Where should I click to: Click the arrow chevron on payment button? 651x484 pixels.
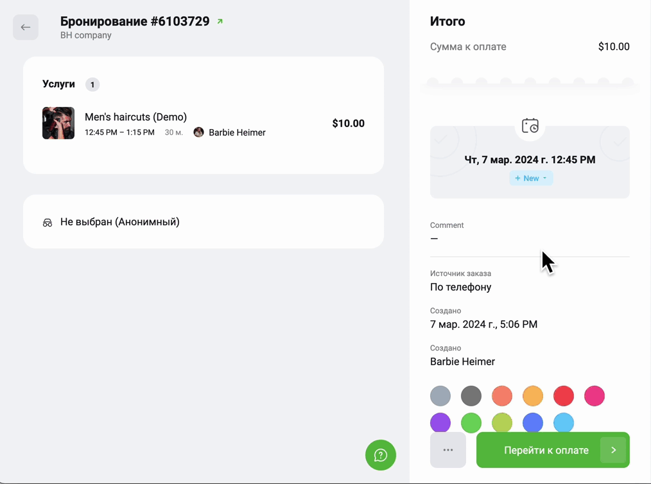point(613,450)
